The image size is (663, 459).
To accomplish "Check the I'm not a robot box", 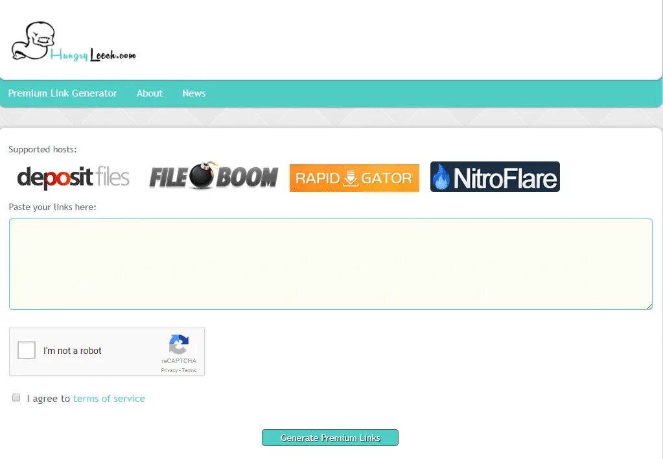I will pyautogui.click(x=26, y=350).
